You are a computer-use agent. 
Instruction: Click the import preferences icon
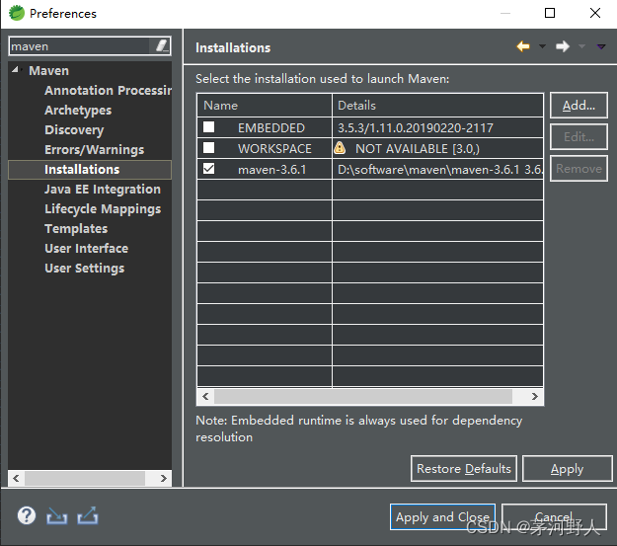coord(56,515)
